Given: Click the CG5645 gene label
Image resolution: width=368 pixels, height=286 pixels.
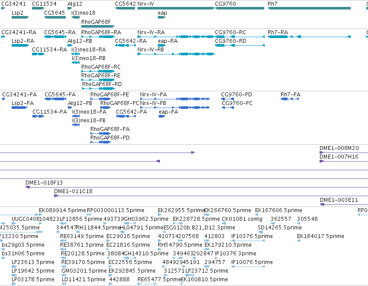Looking at the screenshot, I should pos(54,13).
